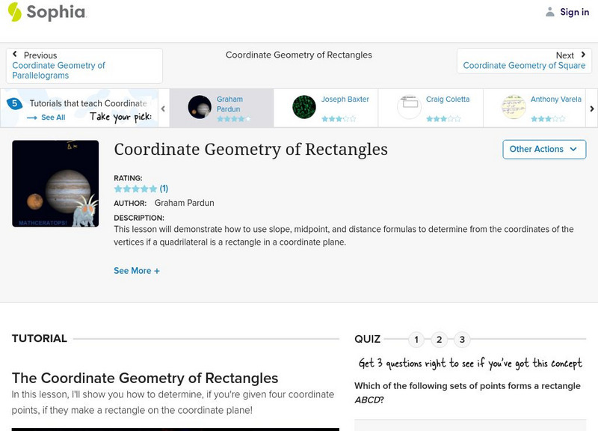The height and width of the screenshot is (431, 598).
Task: Click the five-star rating under RATING
Action: (x=135, y=189)
